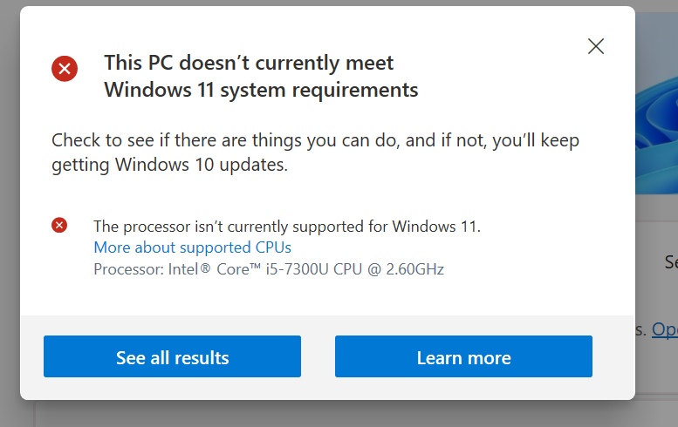Click the Intel Core i5-7300U processor details
The image size is (678, 427).
(269, 269)
